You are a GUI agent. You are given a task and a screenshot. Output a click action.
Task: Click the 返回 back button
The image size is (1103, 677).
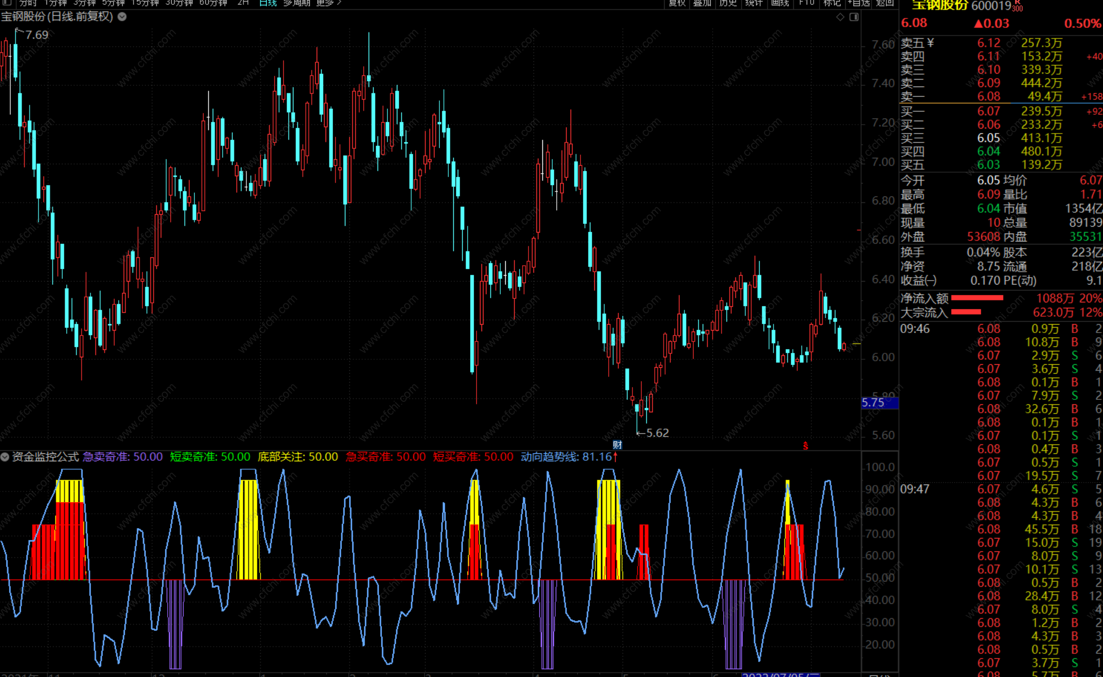(x=885, y=3)
